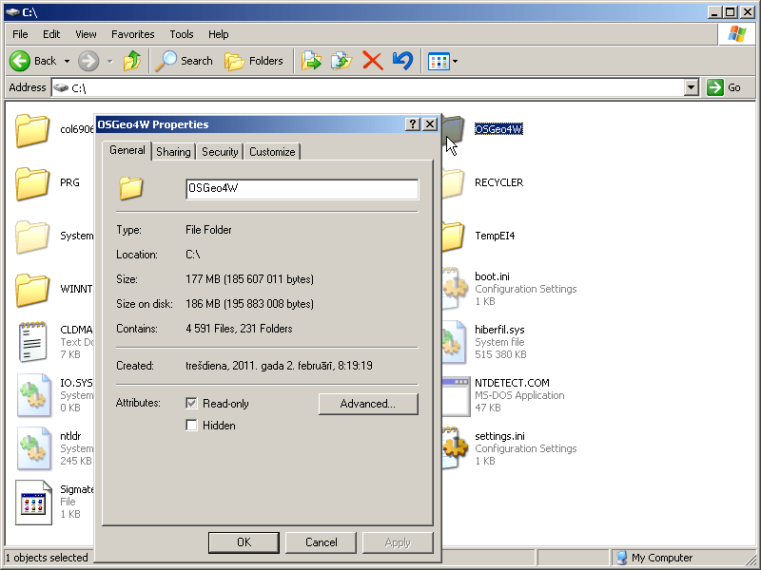Open the Tools menu
Image resolution: width=761 pixels, height=570 pixels.
(x=181, y=34)
